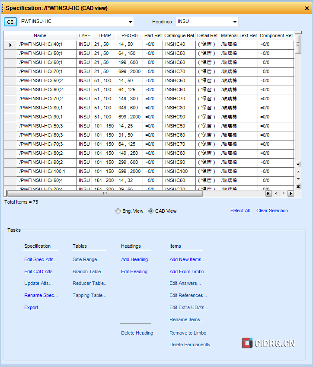Click the scroll down one row arrow
This screenshot has width=313, height=367.
[x=298, y=179]
